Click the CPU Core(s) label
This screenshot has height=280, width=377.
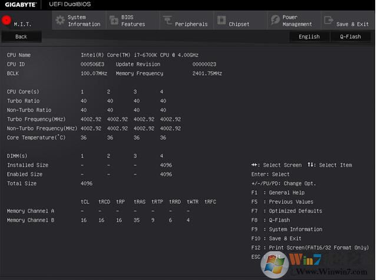23,92
